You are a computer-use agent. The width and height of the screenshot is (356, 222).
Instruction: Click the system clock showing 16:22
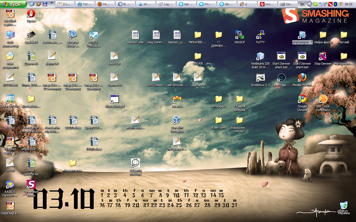click(348, 4)
